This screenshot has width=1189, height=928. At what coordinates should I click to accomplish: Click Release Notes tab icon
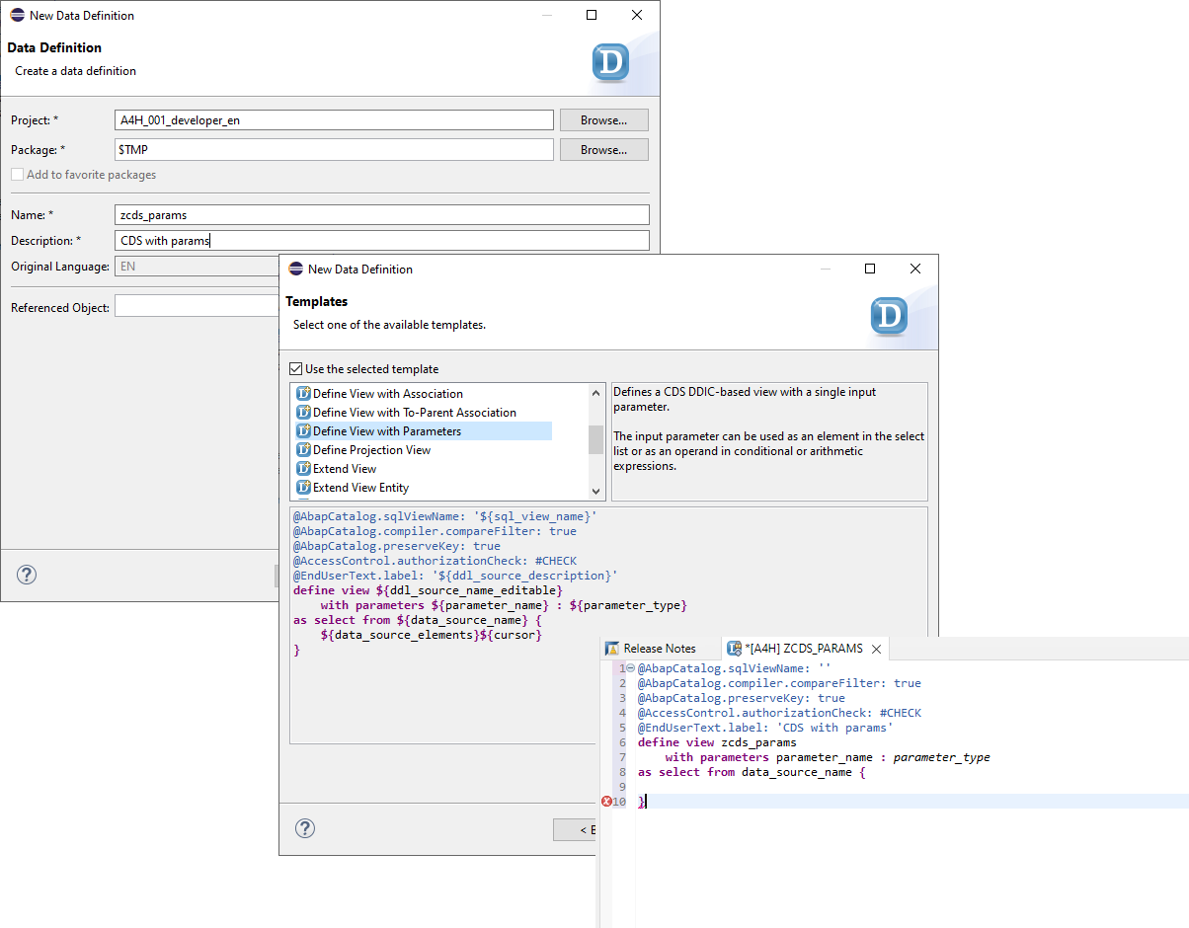[612, 649]
